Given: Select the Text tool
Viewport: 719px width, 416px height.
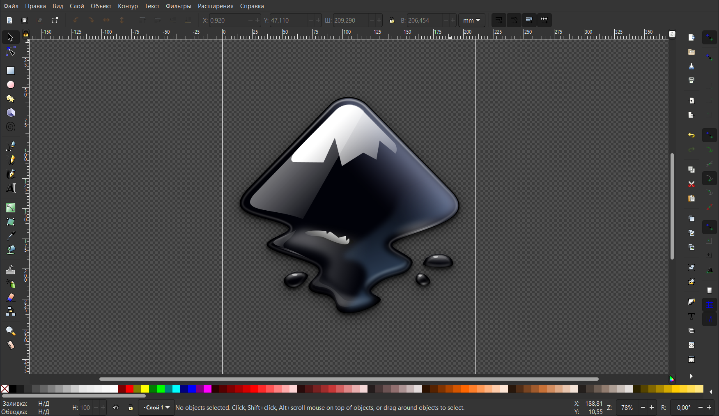Looking at the screenshot, I should coord(11,188).
